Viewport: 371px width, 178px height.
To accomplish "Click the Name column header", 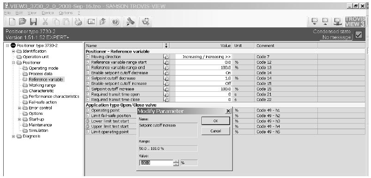I will coord(124,46).
